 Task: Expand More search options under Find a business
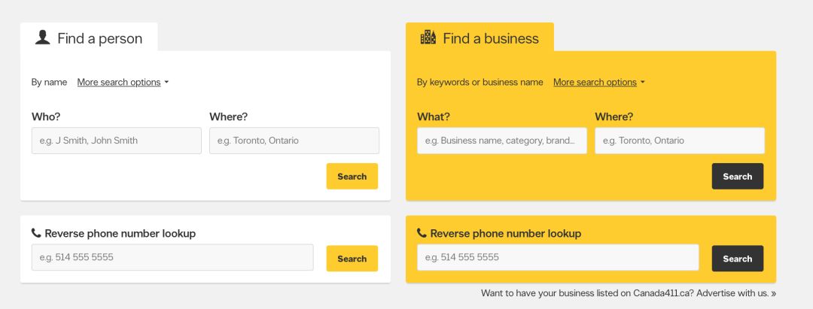[x=599, y=82]
